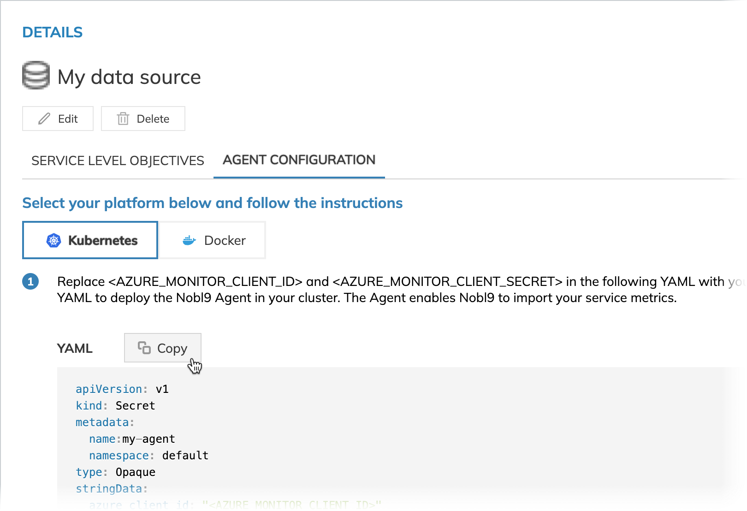The width and height of the screenshot is (747, 511).
Task: Select the Kubernetes platform option
Action: pyautogui.click(x=90, y=240)
